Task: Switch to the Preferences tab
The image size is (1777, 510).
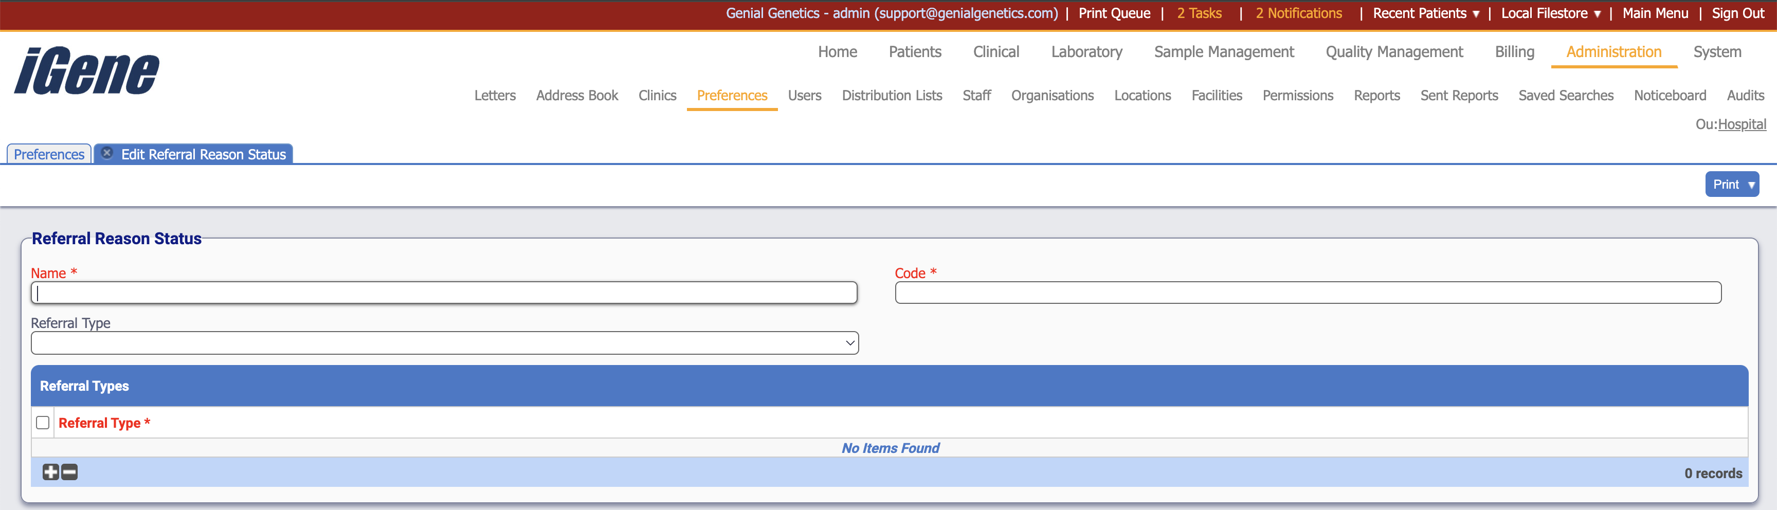Action: point(48,154)
